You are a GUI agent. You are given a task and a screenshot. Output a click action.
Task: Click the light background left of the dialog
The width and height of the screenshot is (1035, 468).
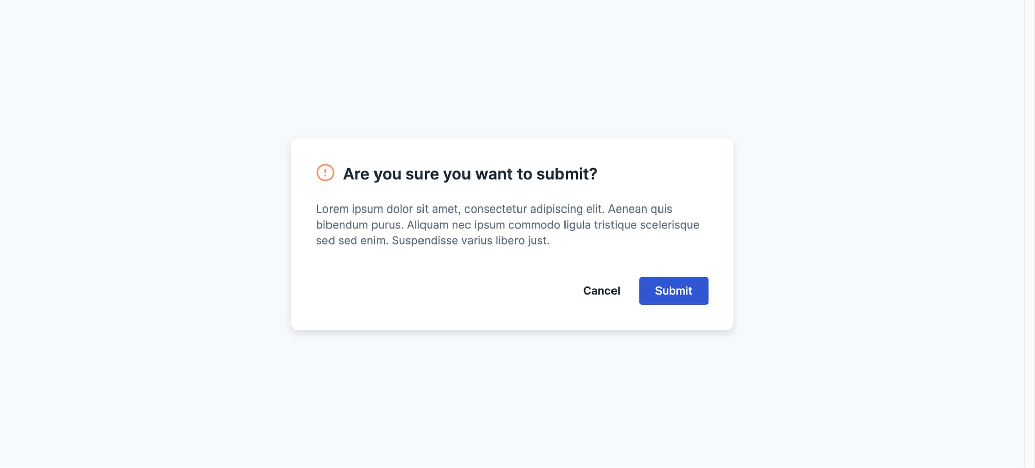[x=146, y=234]
